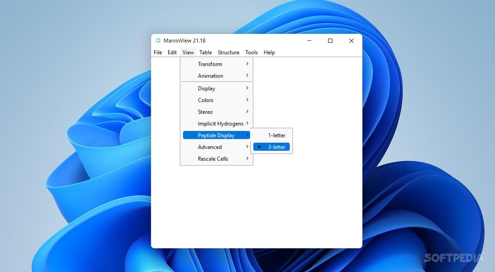Select the 3-letter peptide display option
Viewport: 495px width, 272px height.
(x=271, y=147)
